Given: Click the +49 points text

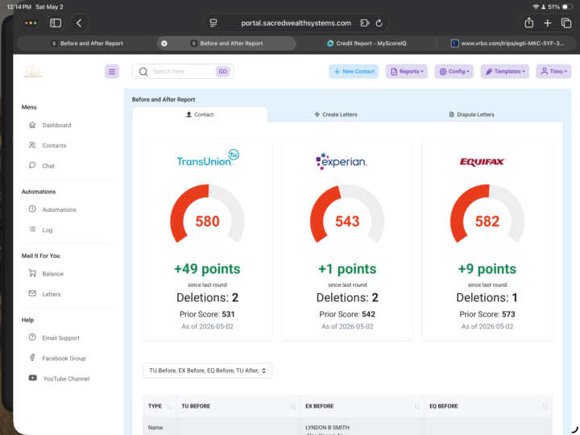Looking at the screenshot, I should (x=207, y=269).
